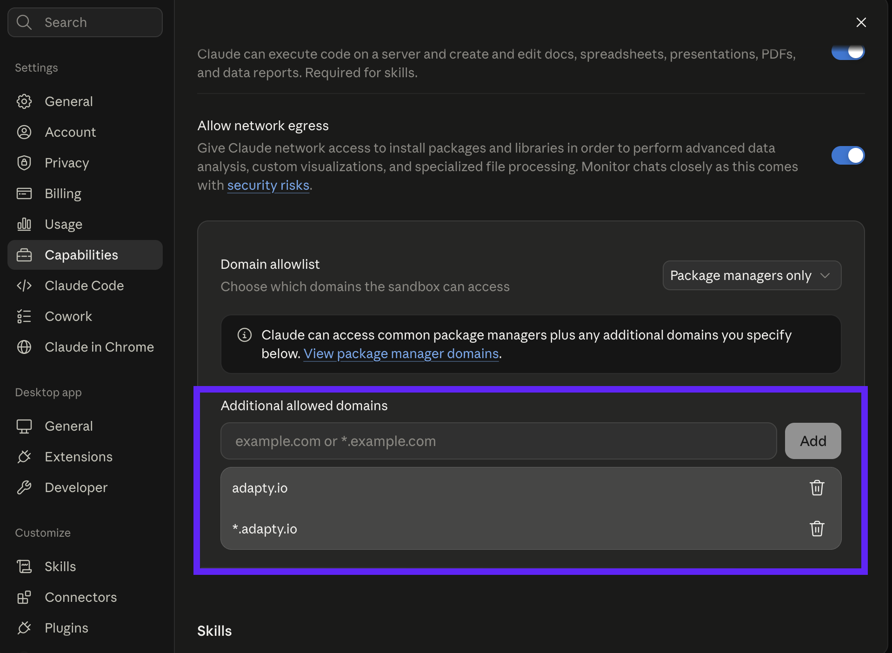
Task: Open the Billing section
Action: 85,193
